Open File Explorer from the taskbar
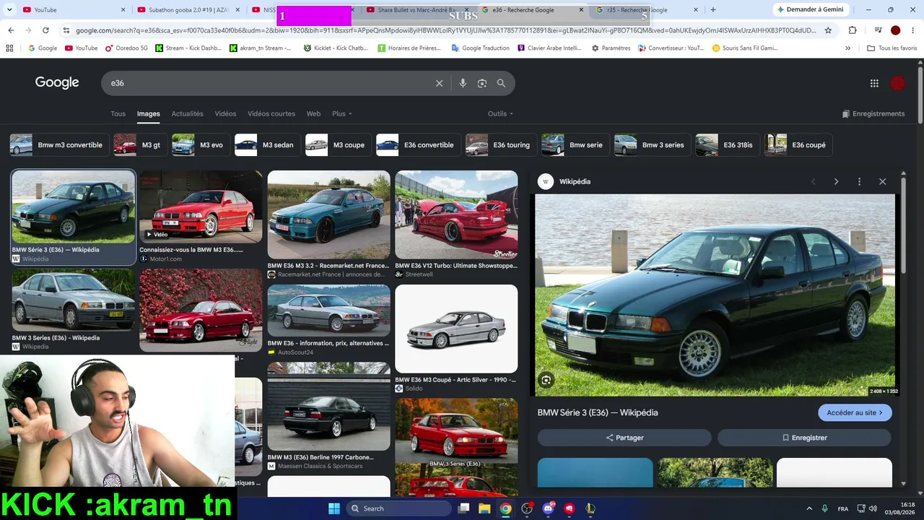This screenshot has width=924, height=520. (484, 508)
